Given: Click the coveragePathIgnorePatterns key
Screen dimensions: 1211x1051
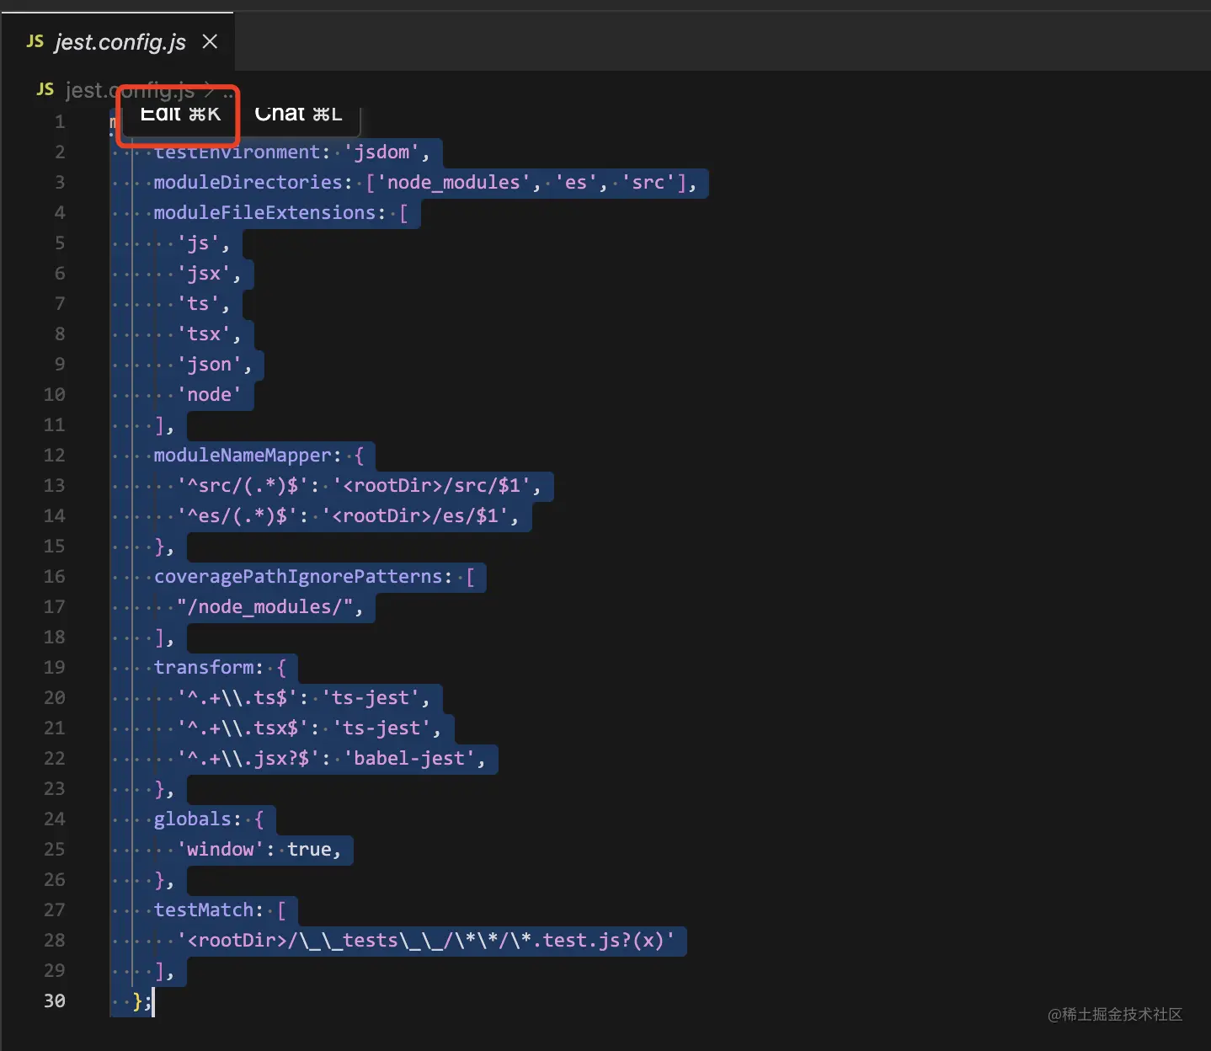Looking at the screenshot, I should 298,576.
